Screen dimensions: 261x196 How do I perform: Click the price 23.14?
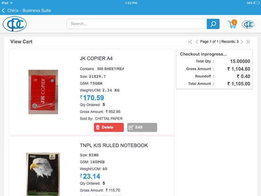[x=90, y=176]
